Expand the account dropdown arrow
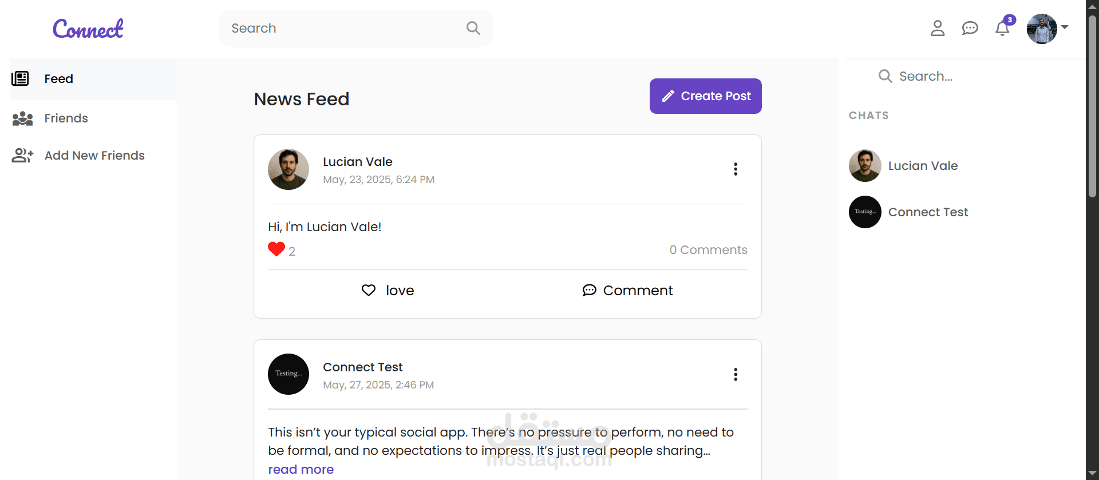1099x480 pixels. point(1065,27)
